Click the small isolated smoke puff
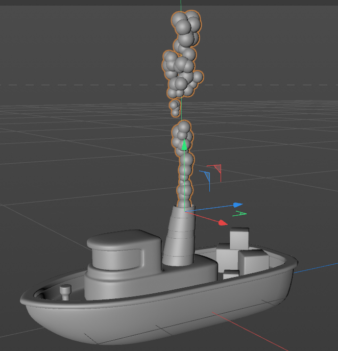Image resolution: width=338 pixels, height=351 pixels. tap(175, 108)
